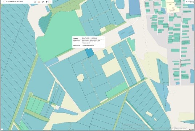Click the red exclamation mark icon
This screenshot has height=131, width=195.
(50, 2)
